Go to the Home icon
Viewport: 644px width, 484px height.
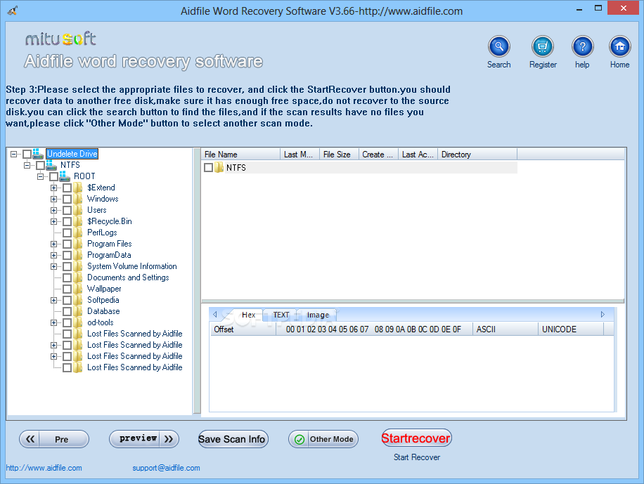click(x=620, y=46)
